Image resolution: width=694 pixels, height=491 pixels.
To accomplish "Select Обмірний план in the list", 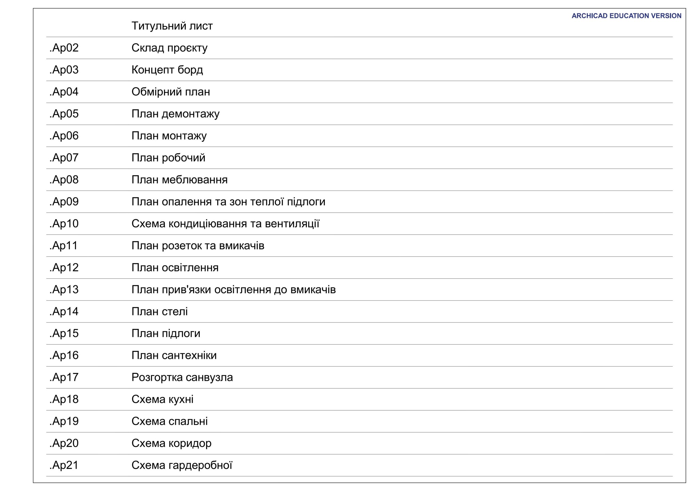I will (x=171, y=92).
